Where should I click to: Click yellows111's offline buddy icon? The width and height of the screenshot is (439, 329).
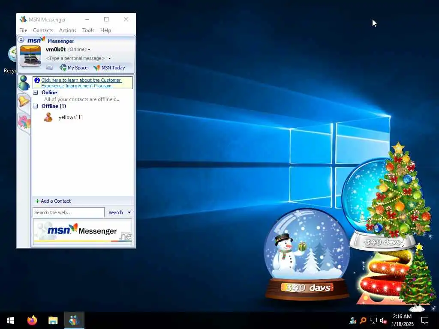point(48,117)
